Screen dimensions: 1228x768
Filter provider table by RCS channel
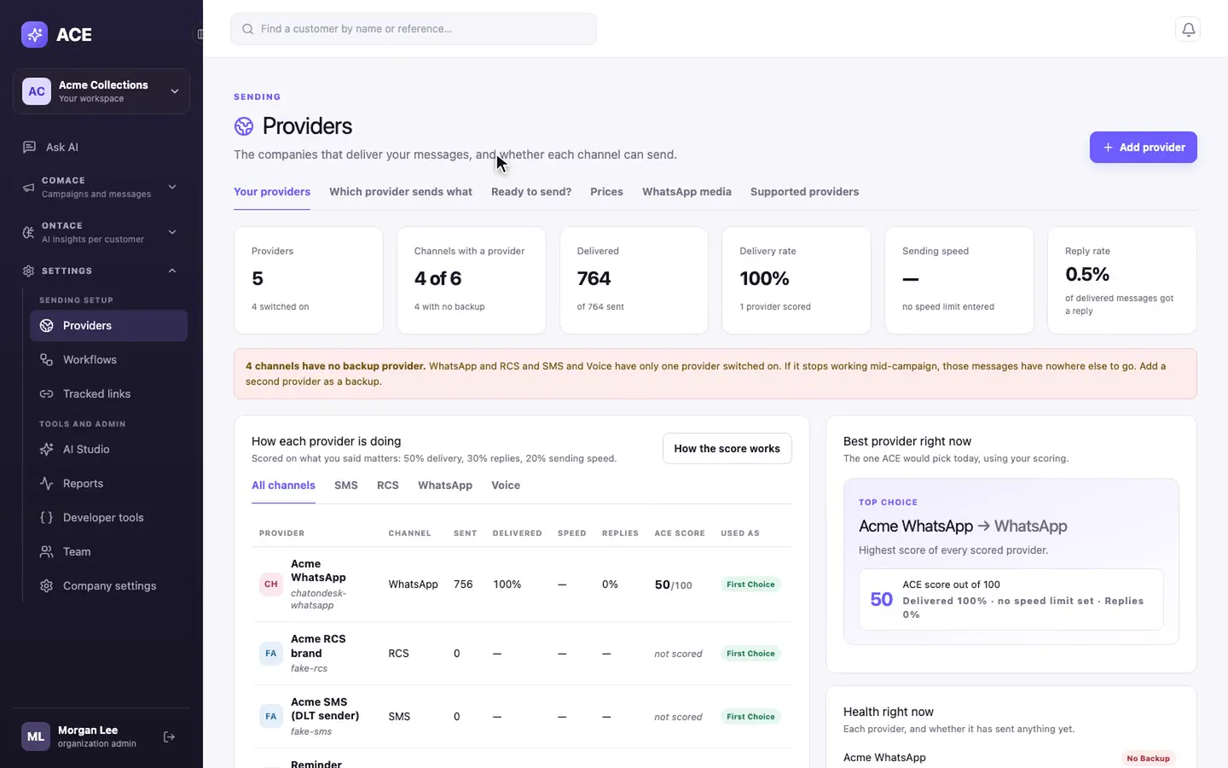click(x=388, y=486)
